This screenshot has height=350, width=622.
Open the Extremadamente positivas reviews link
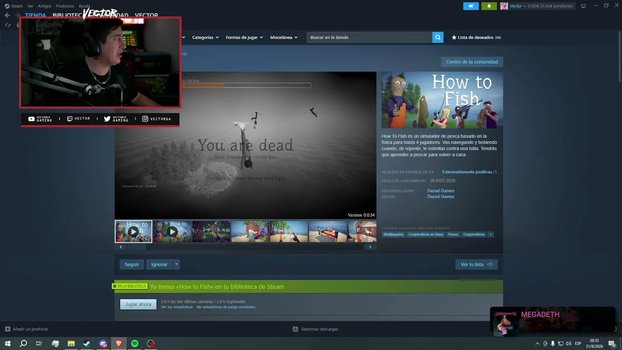click(467, 172)
